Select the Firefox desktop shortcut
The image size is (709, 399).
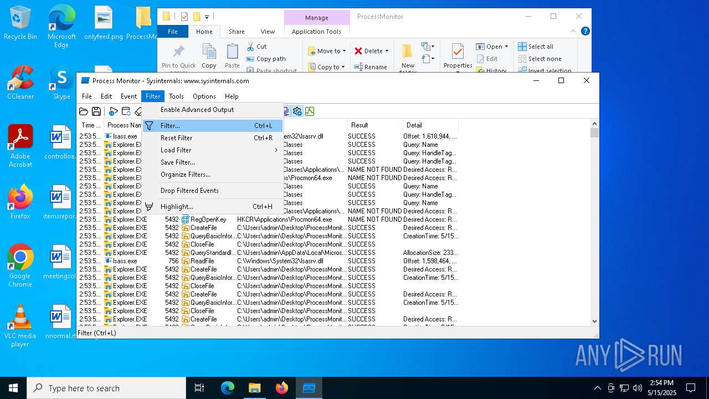pos(20,202)
